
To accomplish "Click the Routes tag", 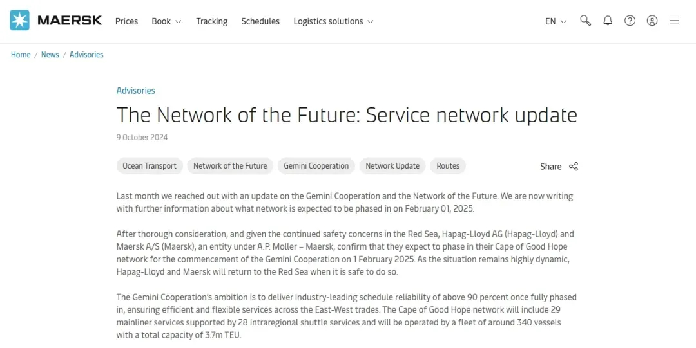I will tap(448, 166).
